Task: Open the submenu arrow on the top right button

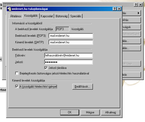Action: [x=138, y=13]
